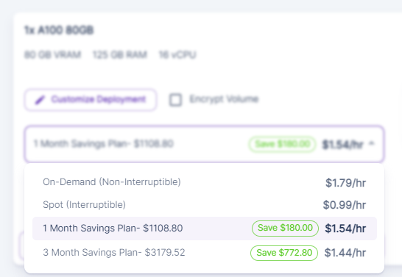This screenshot has width=402, height=277.
Task: Click the pencil icon beside Customize Deployment
Action: 40,100
